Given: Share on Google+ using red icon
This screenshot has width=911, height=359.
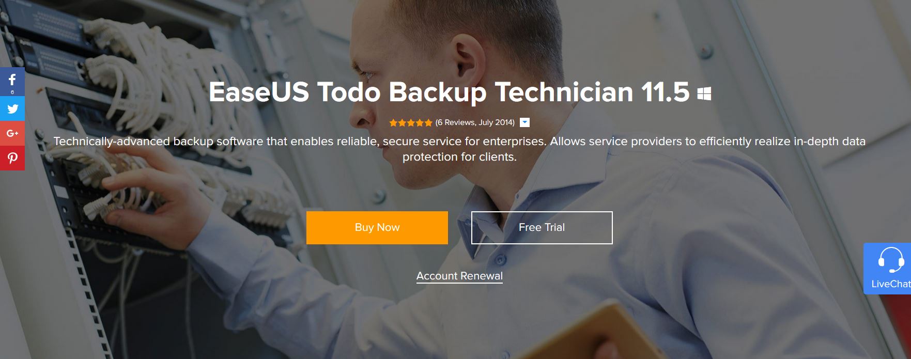Looking at the screenshot, I should click(x=12, y=133).
